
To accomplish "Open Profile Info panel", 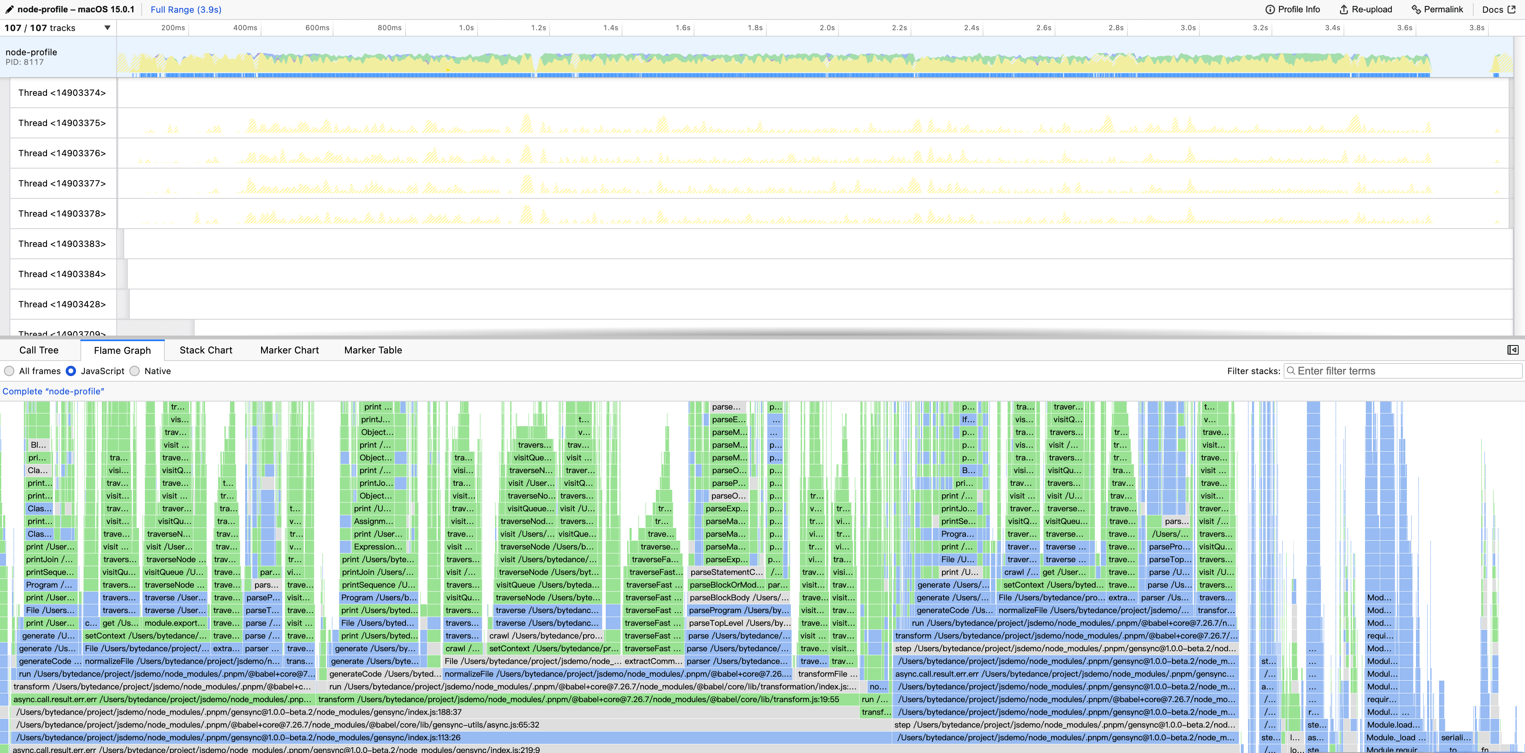I will click(x=1292, y=10).
